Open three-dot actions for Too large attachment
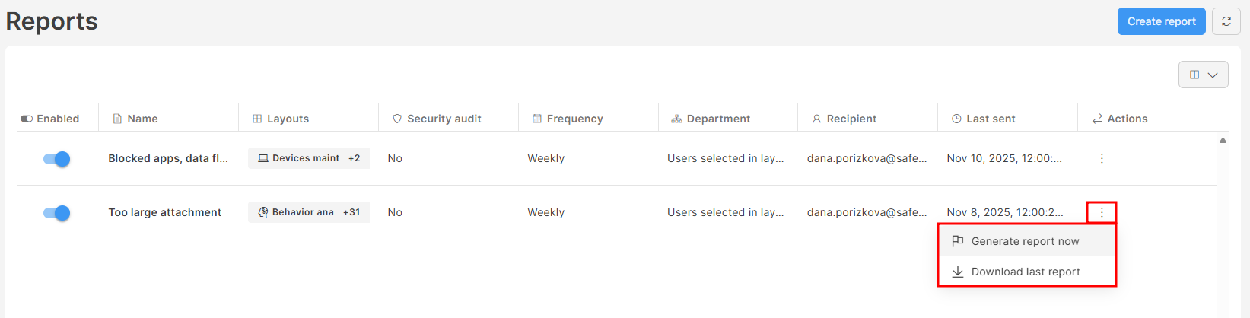Image resolution: width=1250 pixels, height=318 pixels. click(x=1101, y=212)
